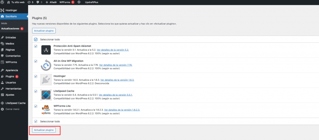The height and width of the screenshot is (140, 319).
Task: Click the Hostinger plugin placeholder logo
Action: (x=46, y=80)
